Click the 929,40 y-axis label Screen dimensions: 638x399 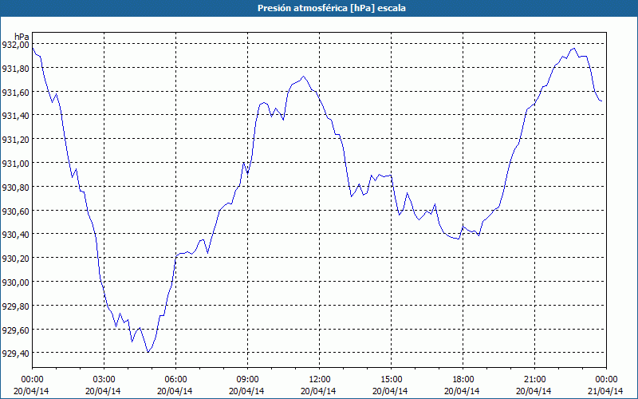[x=16, y=354]
